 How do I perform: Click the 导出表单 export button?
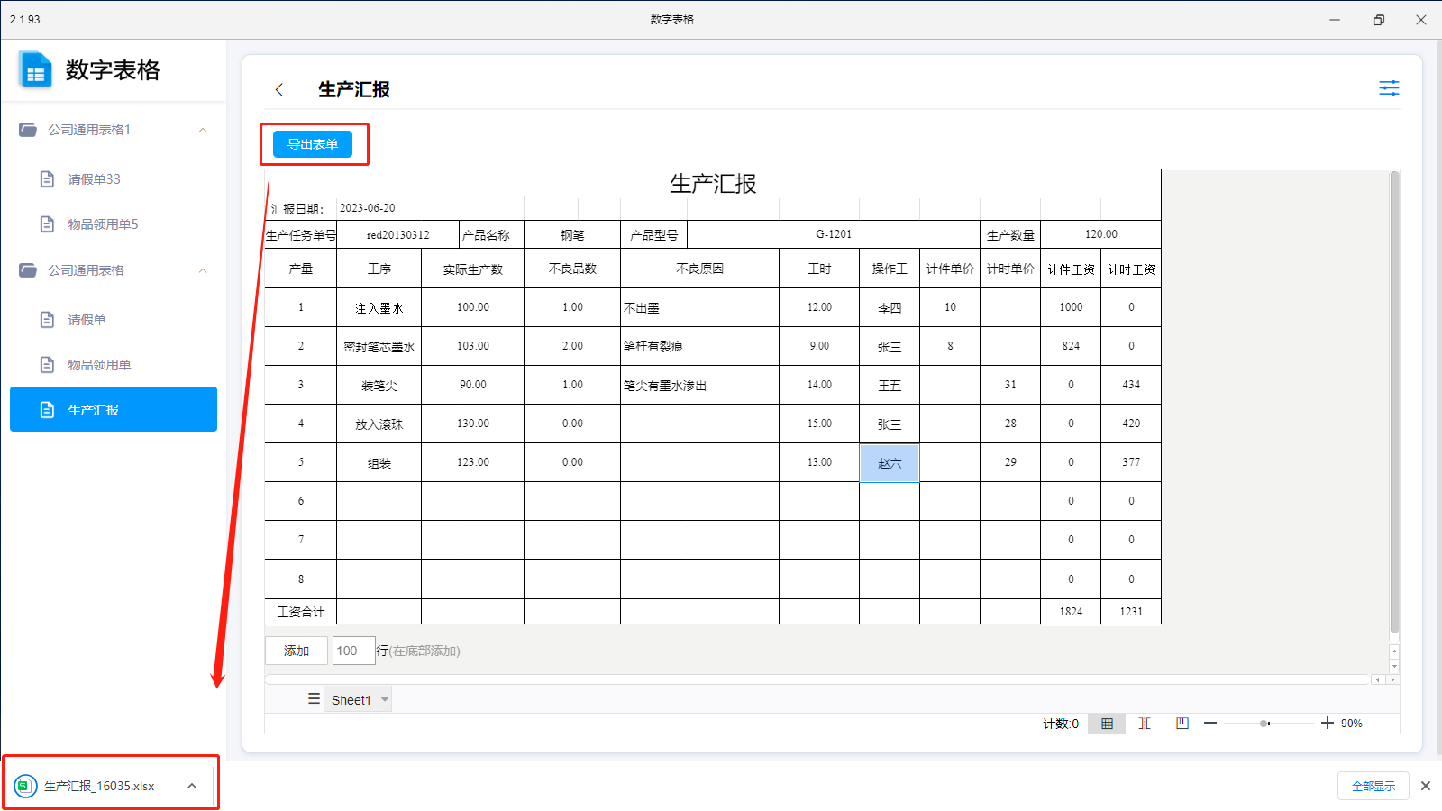(313, 144)
